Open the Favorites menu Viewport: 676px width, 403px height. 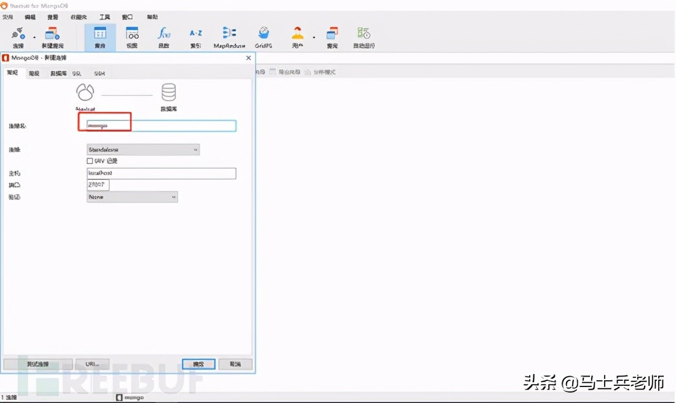pyautogui.click(x=79, y=17)
